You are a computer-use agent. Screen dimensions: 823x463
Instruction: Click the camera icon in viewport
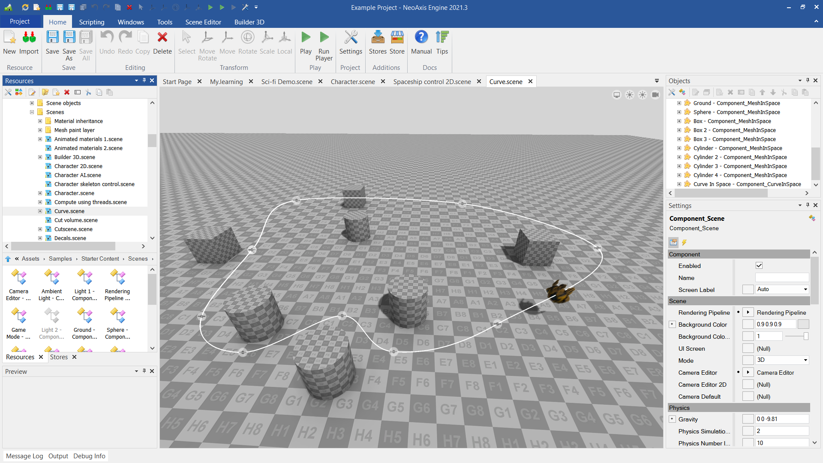[x=655, y=95]
